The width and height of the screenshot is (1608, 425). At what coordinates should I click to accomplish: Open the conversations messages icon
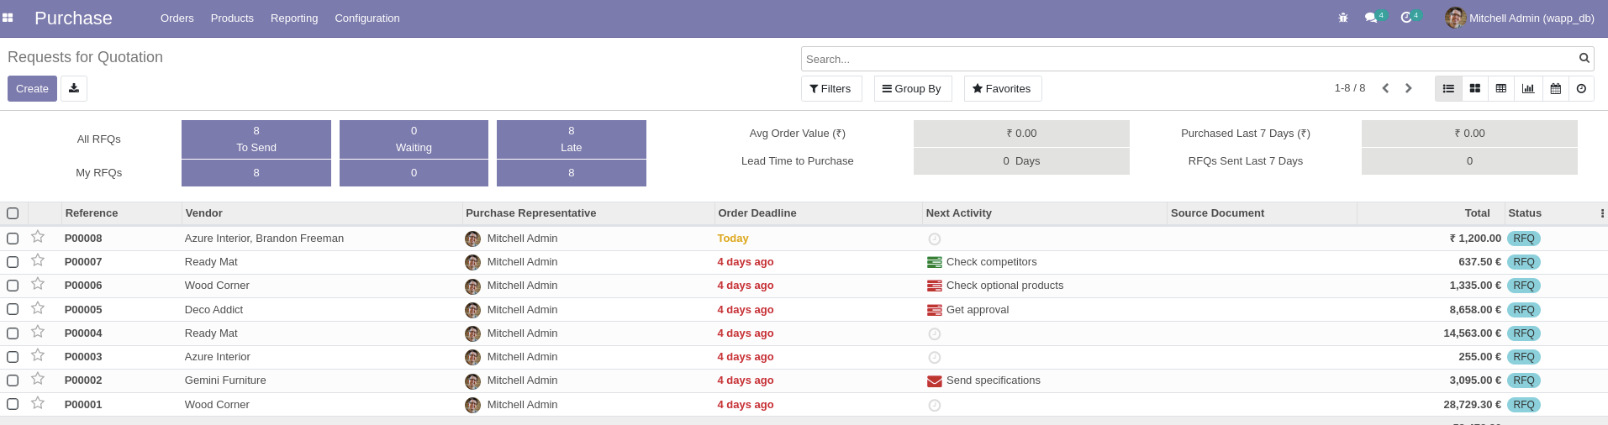tap(1371, 18)
